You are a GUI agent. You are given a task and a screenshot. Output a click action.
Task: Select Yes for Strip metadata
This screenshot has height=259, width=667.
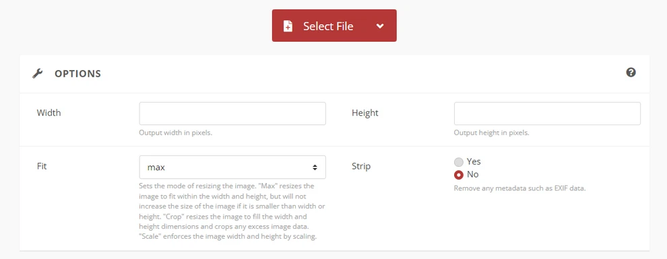click(459, 161)
